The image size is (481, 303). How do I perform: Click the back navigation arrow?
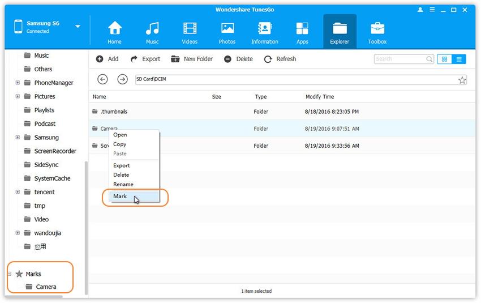click(102, 80)
